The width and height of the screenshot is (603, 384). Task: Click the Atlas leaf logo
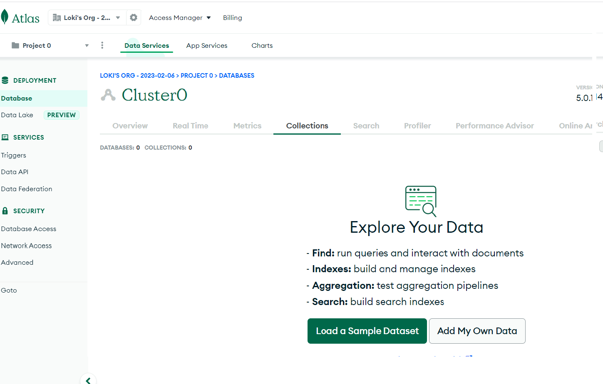pyautogui.click(x=5, y=17)
